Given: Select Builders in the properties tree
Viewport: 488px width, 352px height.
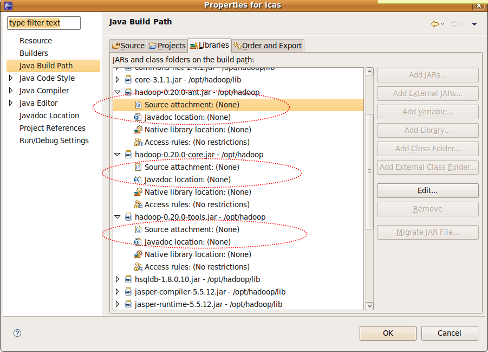Looking at the screenshot, I should click(34, 53).
